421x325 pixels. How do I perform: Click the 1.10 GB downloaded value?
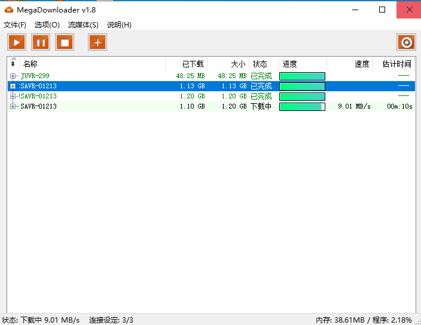coord(192,107)
